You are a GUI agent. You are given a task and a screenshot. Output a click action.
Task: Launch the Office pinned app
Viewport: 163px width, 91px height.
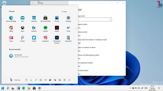tap(11, 29)
